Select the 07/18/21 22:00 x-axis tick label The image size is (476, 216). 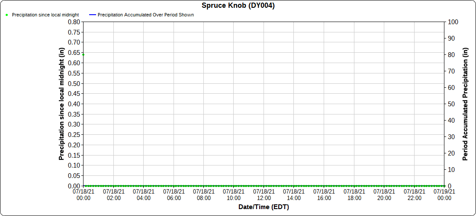point(414,194)
